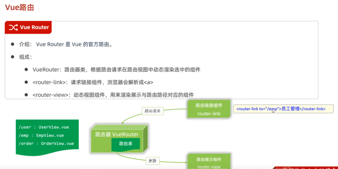338x169 pixels.
Task: Click the 更新 label box
Action: [x=152, y=161]
